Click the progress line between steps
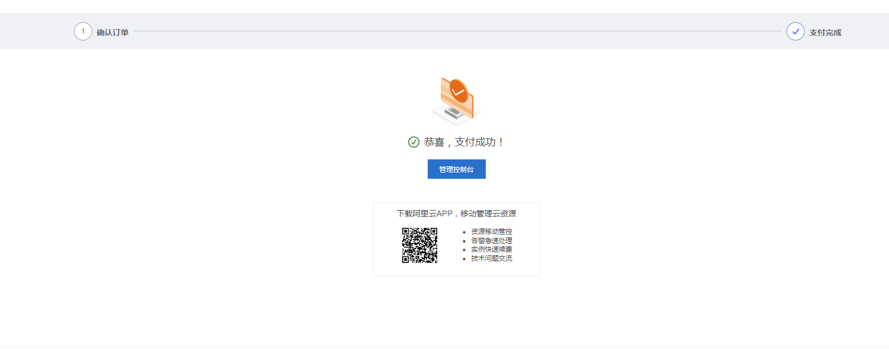The image size is (889, 349). click(457, 31)
